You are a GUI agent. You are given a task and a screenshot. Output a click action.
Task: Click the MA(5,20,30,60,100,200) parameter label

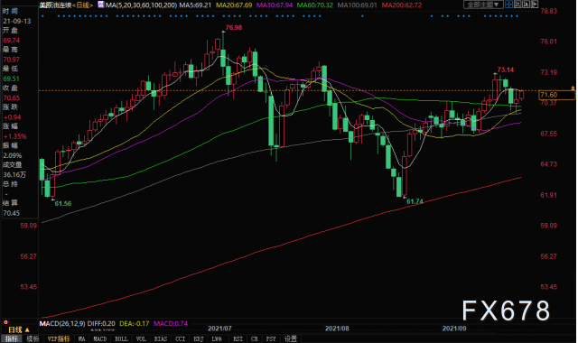[141, 5]
